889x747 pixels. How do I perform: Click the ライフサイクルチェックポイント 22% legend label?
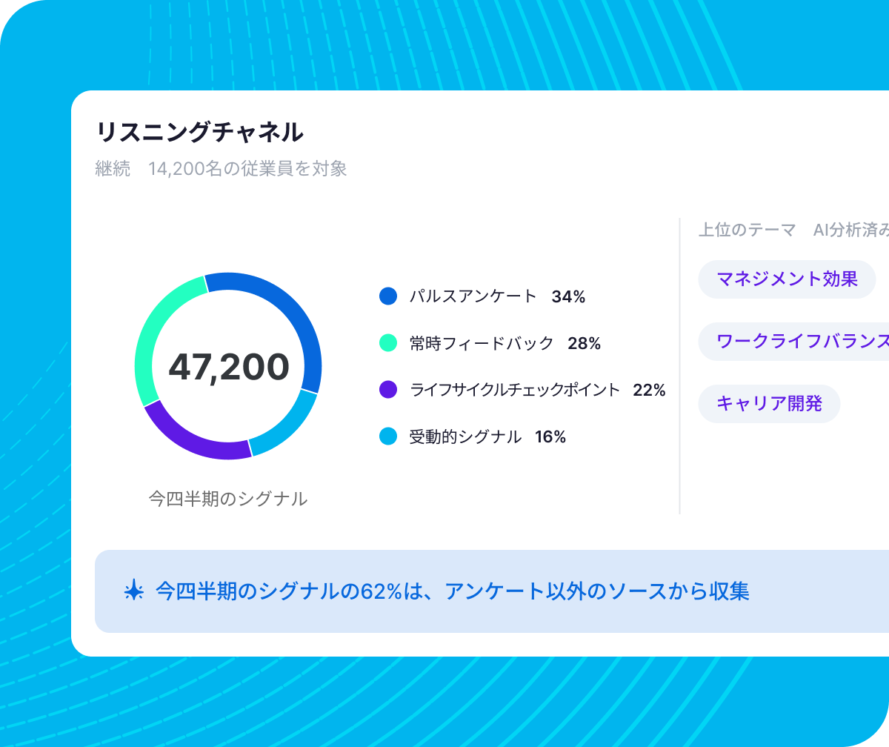[537, 390]
